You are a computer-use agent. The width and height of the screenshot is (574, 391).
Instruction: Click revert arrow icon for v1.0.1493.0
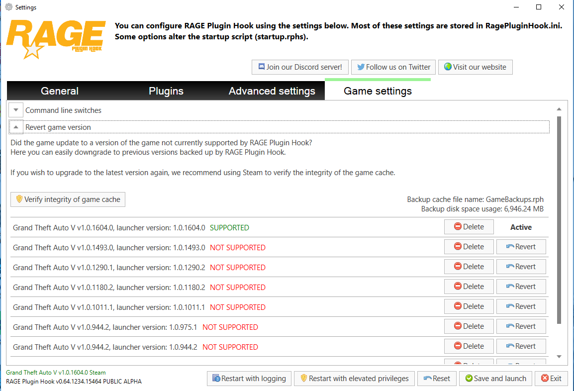point(510,246)
